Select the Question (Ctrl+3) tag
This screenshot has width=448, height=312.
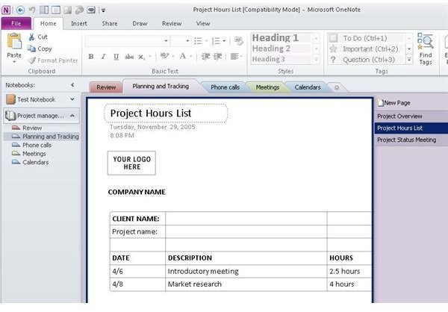pyautogui.click(x=366, y=60)
